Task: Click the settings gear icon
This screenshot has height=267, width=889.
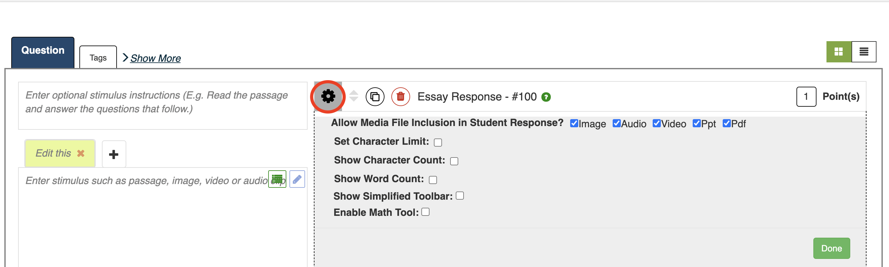Action: click(328, 96)
